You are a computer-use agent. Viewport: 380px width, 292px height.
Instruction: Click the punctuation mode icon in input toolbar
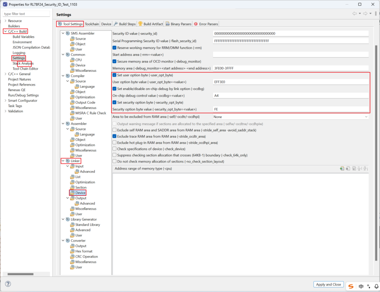(369, 286)
